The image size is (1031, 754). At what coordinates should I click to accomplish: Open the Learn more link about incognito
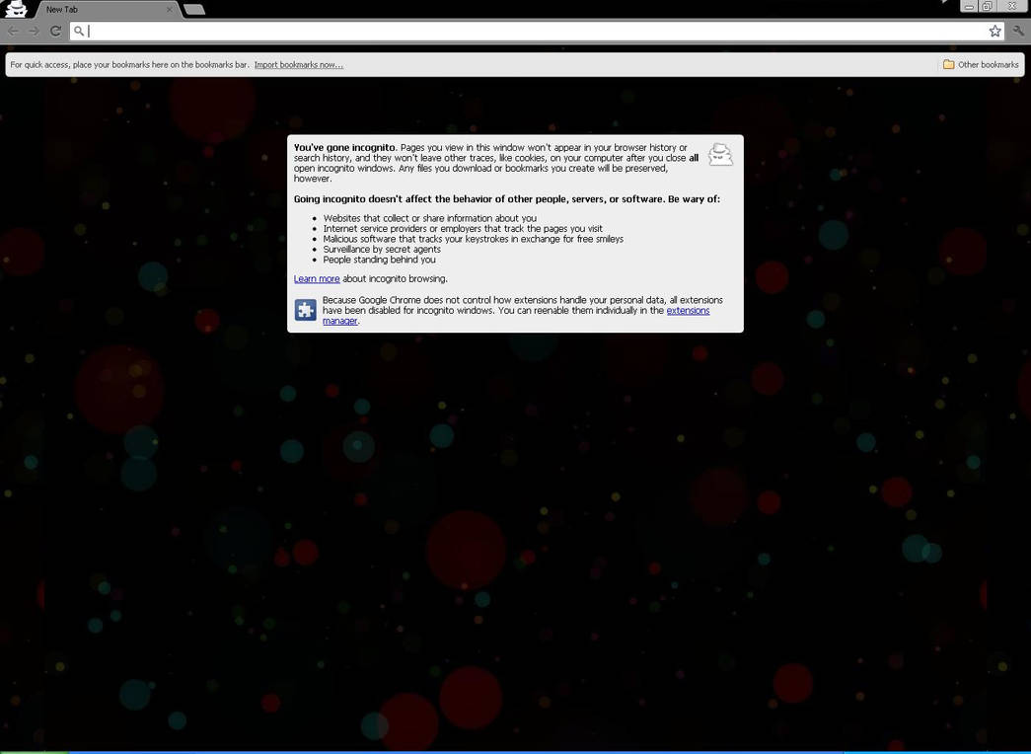pos(317,279)
